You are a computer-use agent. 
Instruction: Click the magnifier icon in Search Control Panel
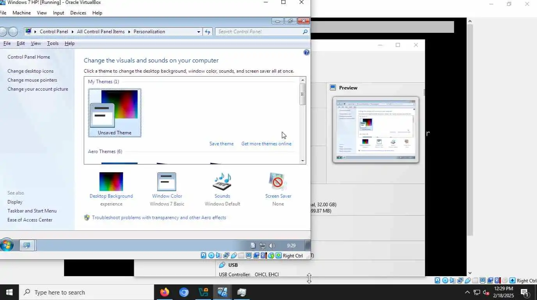coord(305,32)
